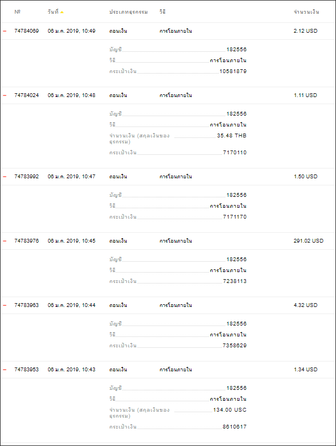This screenshot has height=446, width=336.
Task: Click the yellow sort arrow beside วันที่
Action: tap(62, 12)
